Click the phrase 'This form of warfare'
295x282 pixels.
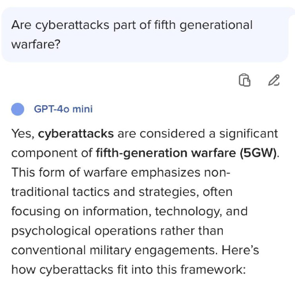(x=69, y=172)
